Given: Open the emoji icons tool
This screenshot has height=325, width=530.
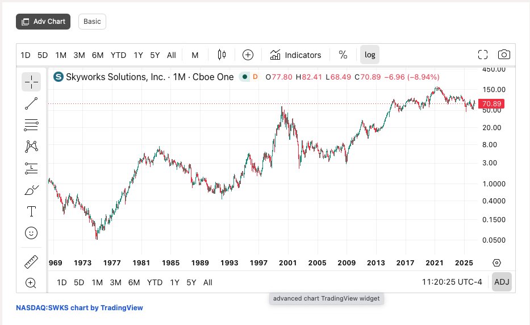Looking at the screenshot, I should point(31,233).
